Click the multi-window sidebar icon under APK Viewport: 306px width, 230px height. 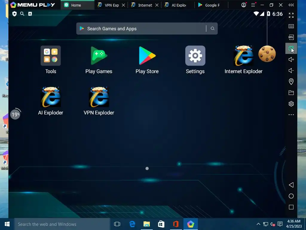click(x=291, y=48)
